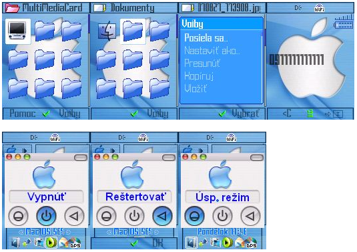Open the folder next to the monitor icon
The image size is (357, 252).
coord(45,31)
